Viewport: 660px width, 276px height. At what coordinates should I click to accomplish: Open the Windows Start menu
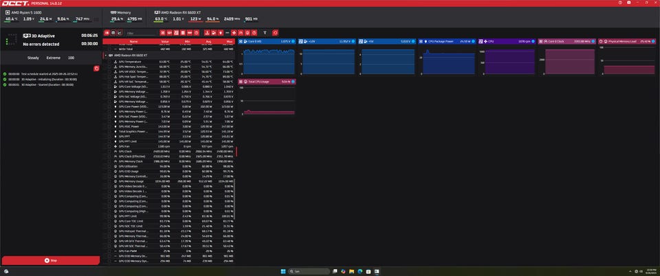point(283,271)
